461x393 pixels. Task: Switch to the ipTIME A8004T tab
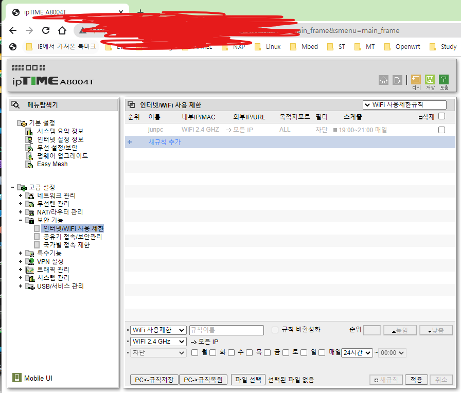(67, 12)
